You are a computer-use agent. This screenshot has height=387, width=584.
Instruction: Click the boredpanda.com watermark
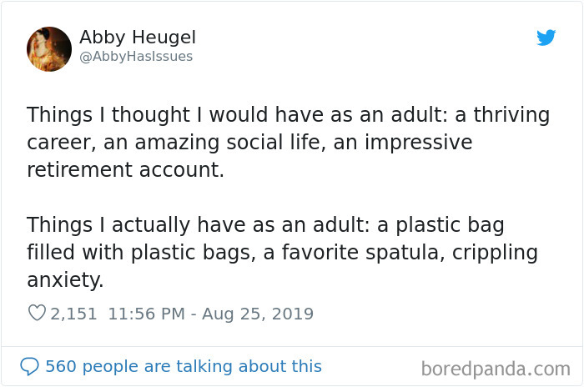496,368
